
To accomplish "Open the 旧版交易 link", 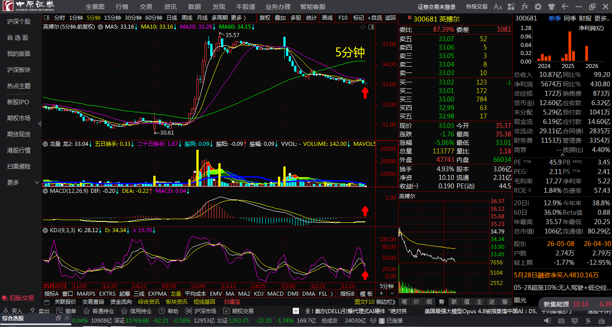I will point(18,297).
